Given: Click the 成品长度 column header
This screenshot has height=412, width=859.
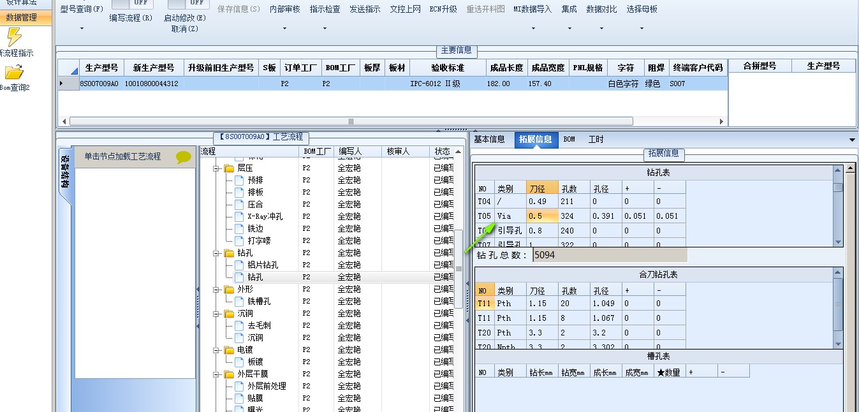Looking at the screenshot, I should point(506,68).
